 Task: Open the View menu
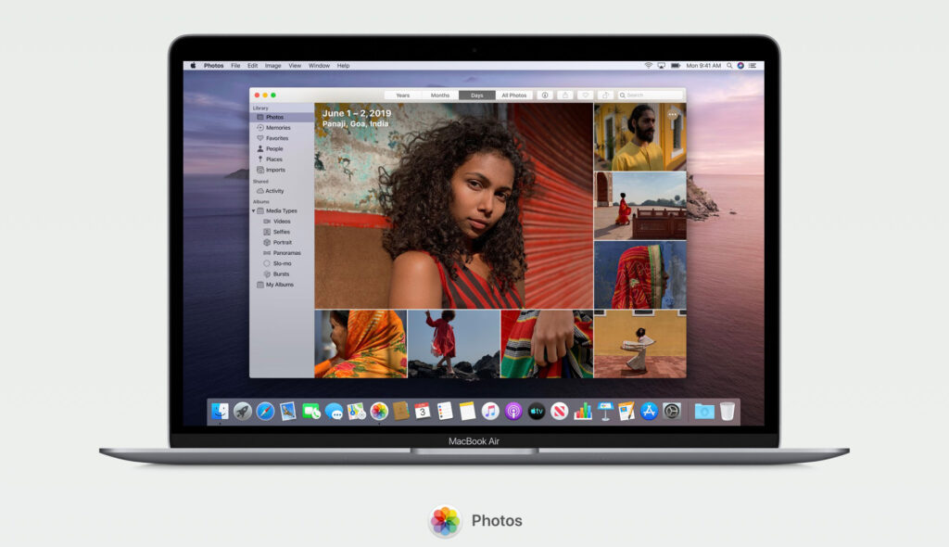pyautogui.click(x=295, y=66)
